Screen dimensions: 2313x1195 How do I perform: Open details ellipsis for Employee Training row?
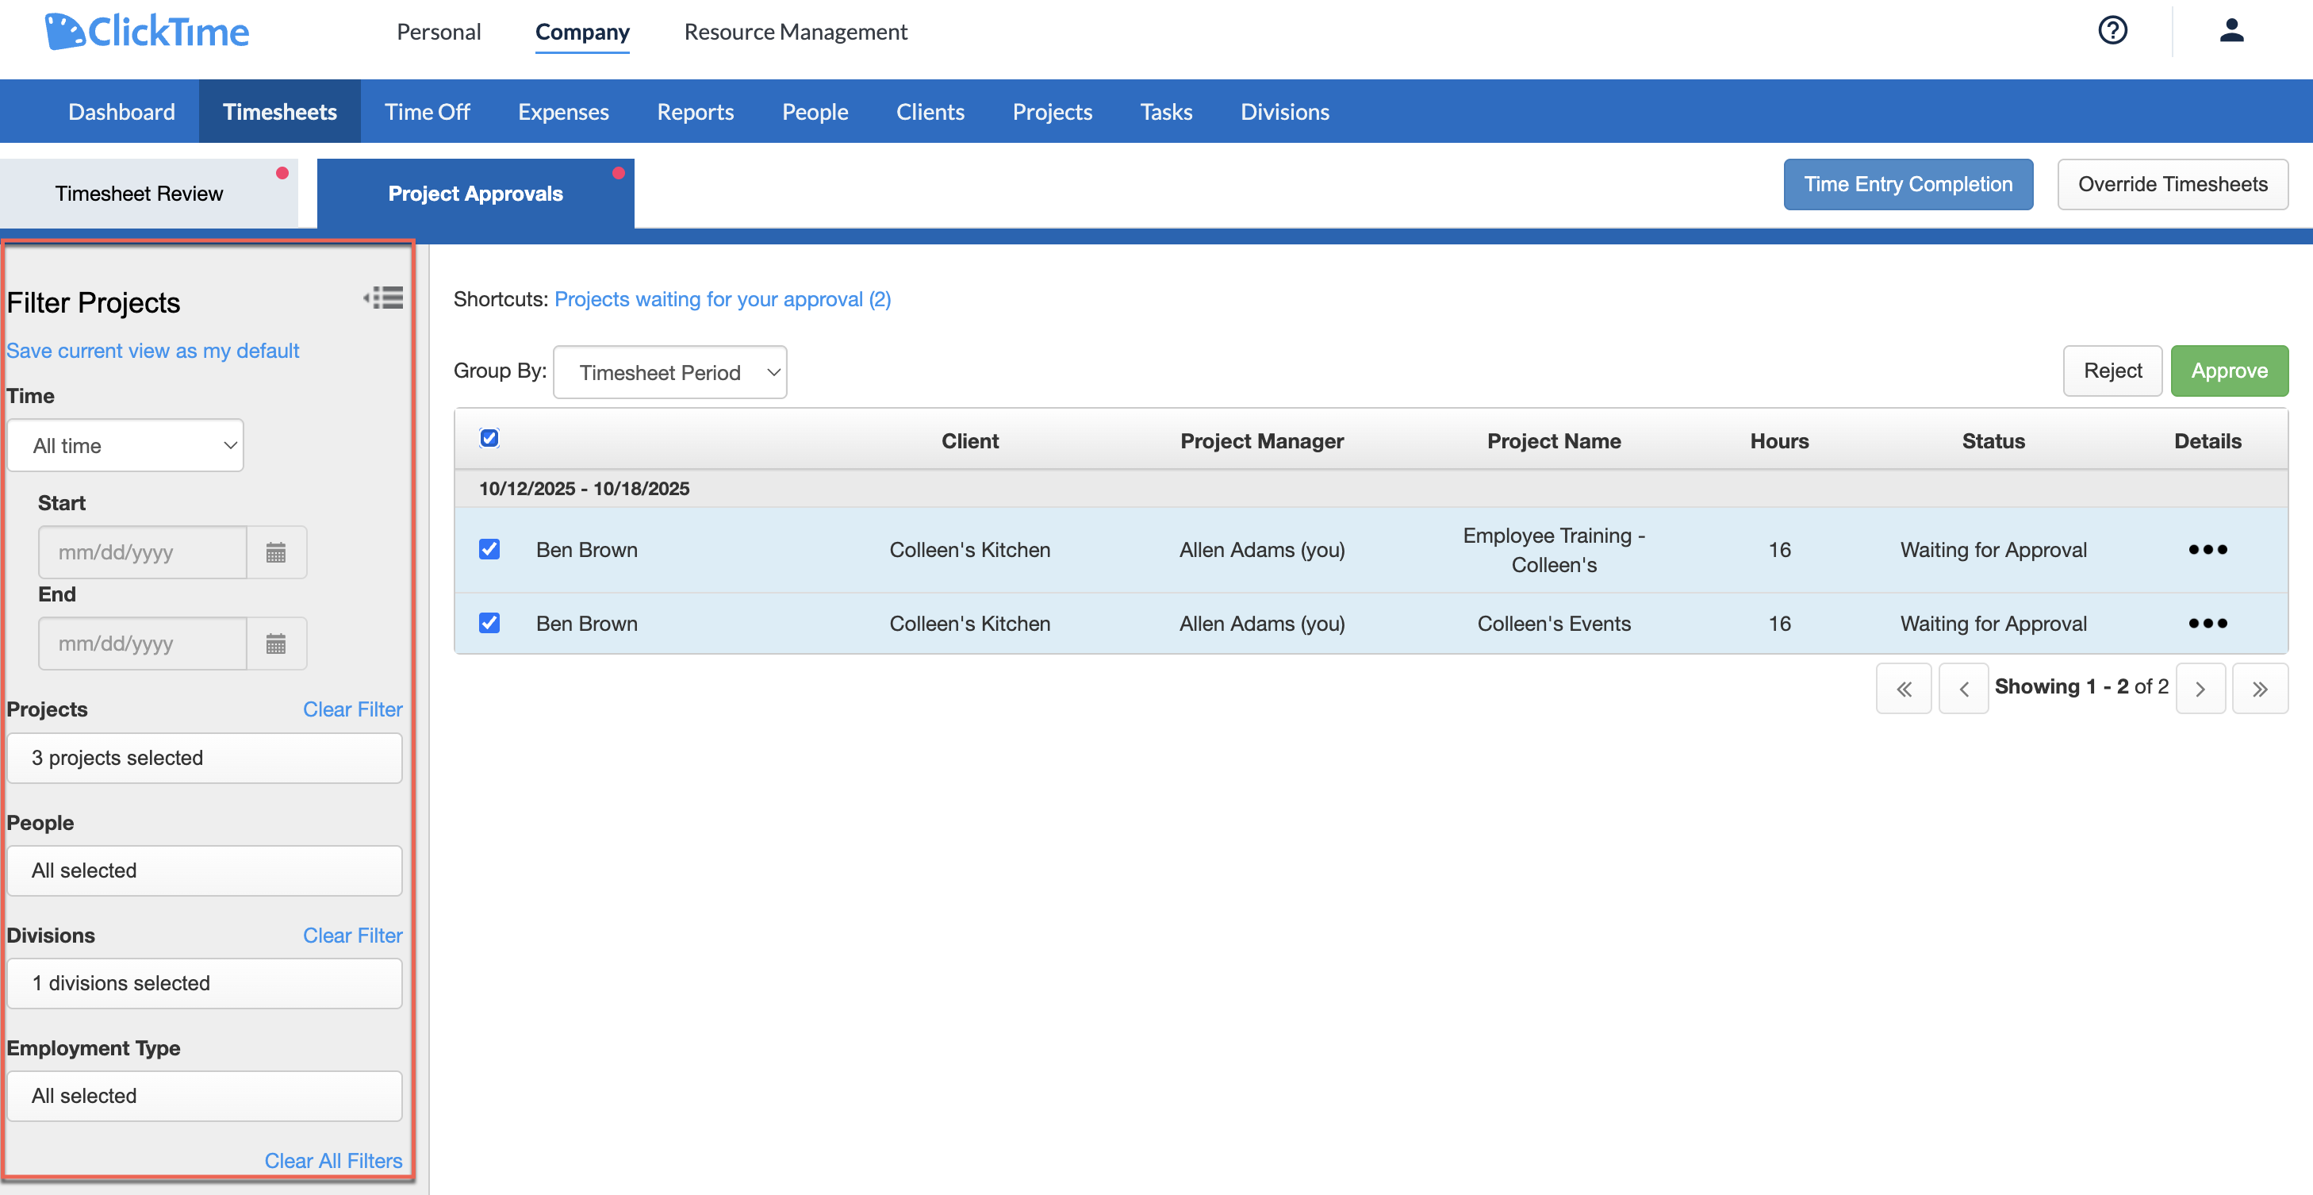pyautogui.click(x=2208, y=549)
